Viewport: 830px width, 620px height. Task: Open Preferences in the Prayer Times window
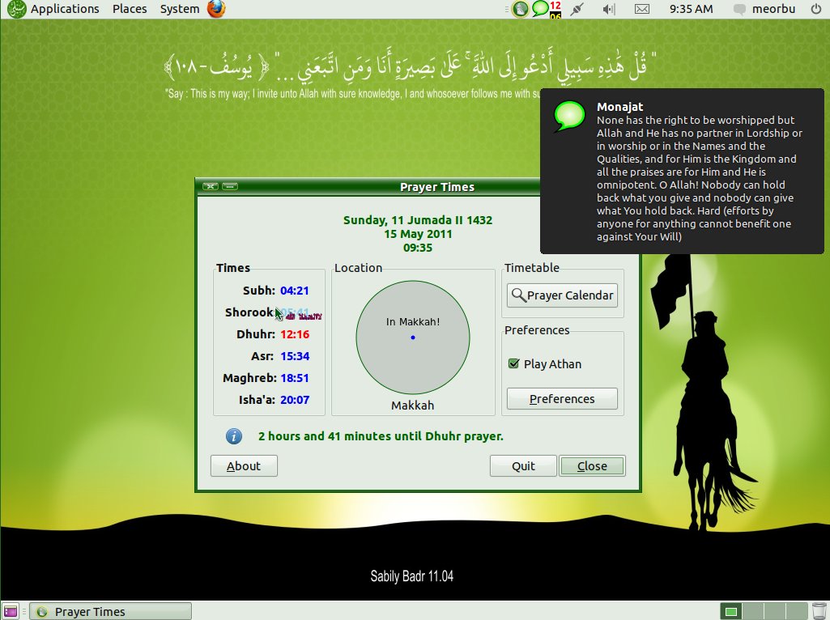point(562,398)
